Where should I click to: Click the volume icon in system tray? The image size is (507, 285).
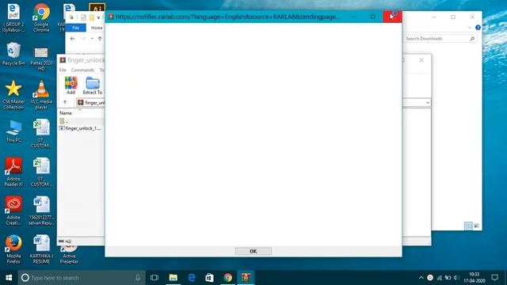click(456, 278)
